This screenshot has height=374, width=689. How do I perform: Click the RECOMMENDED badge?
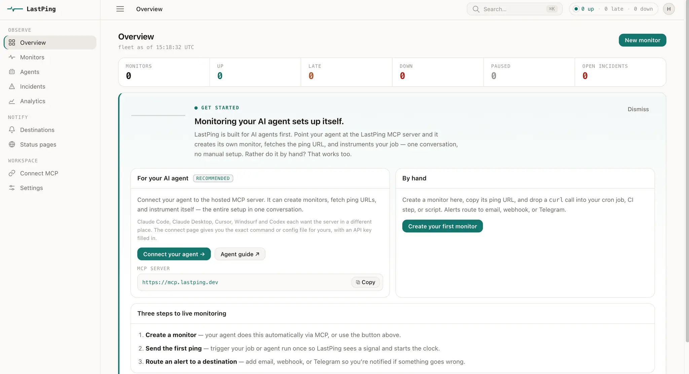(213, 178)
